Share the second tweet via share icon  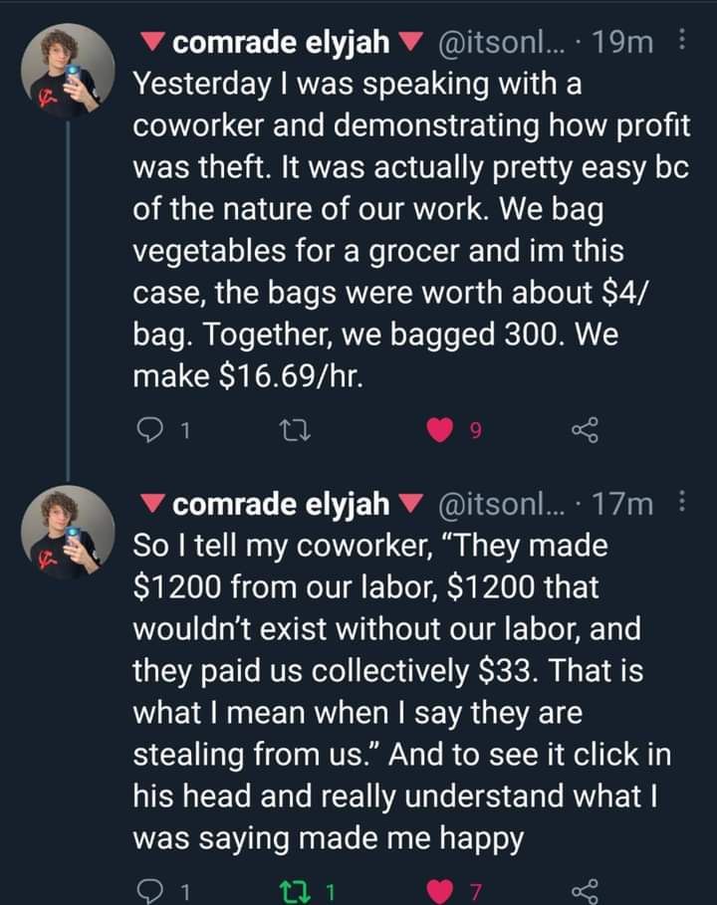tap(584, 891)
